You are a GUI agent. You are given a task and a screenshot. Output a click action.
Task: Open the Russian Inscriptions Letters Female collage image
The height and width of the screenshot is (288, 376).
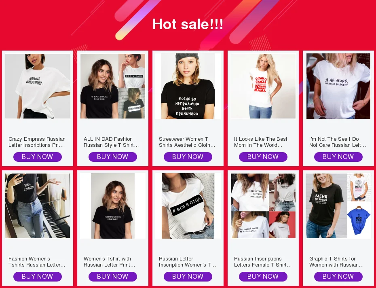[263, 206]
